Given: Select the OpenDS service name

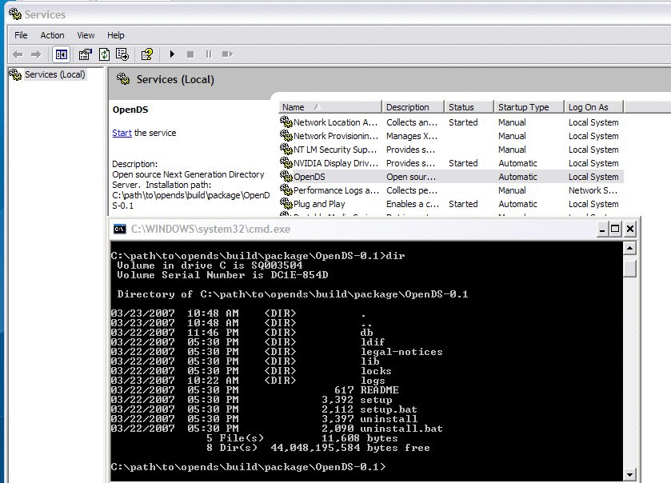Looking at the screenshot, I should [309, 177].
